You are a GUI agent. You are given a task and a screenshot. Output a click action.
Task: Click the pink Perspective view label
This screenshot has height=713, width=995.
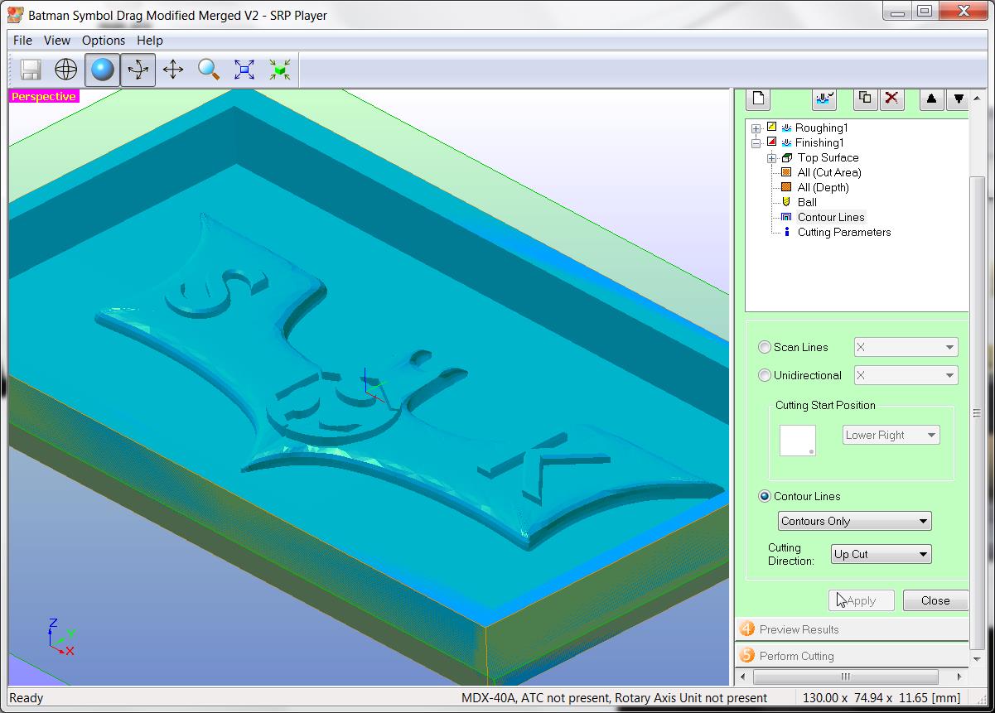43,97
